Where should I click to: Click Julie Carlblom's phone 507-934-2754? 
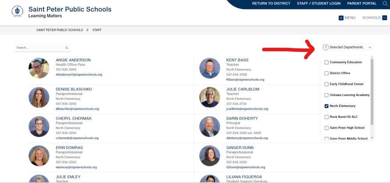coord(237,104)
